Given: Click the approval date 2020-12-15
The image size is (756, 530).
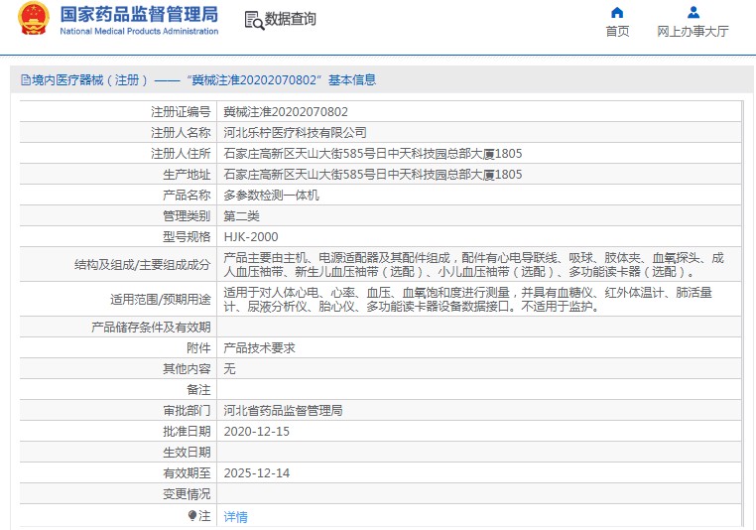Looking at the screenshot, I should pos(256,431).
